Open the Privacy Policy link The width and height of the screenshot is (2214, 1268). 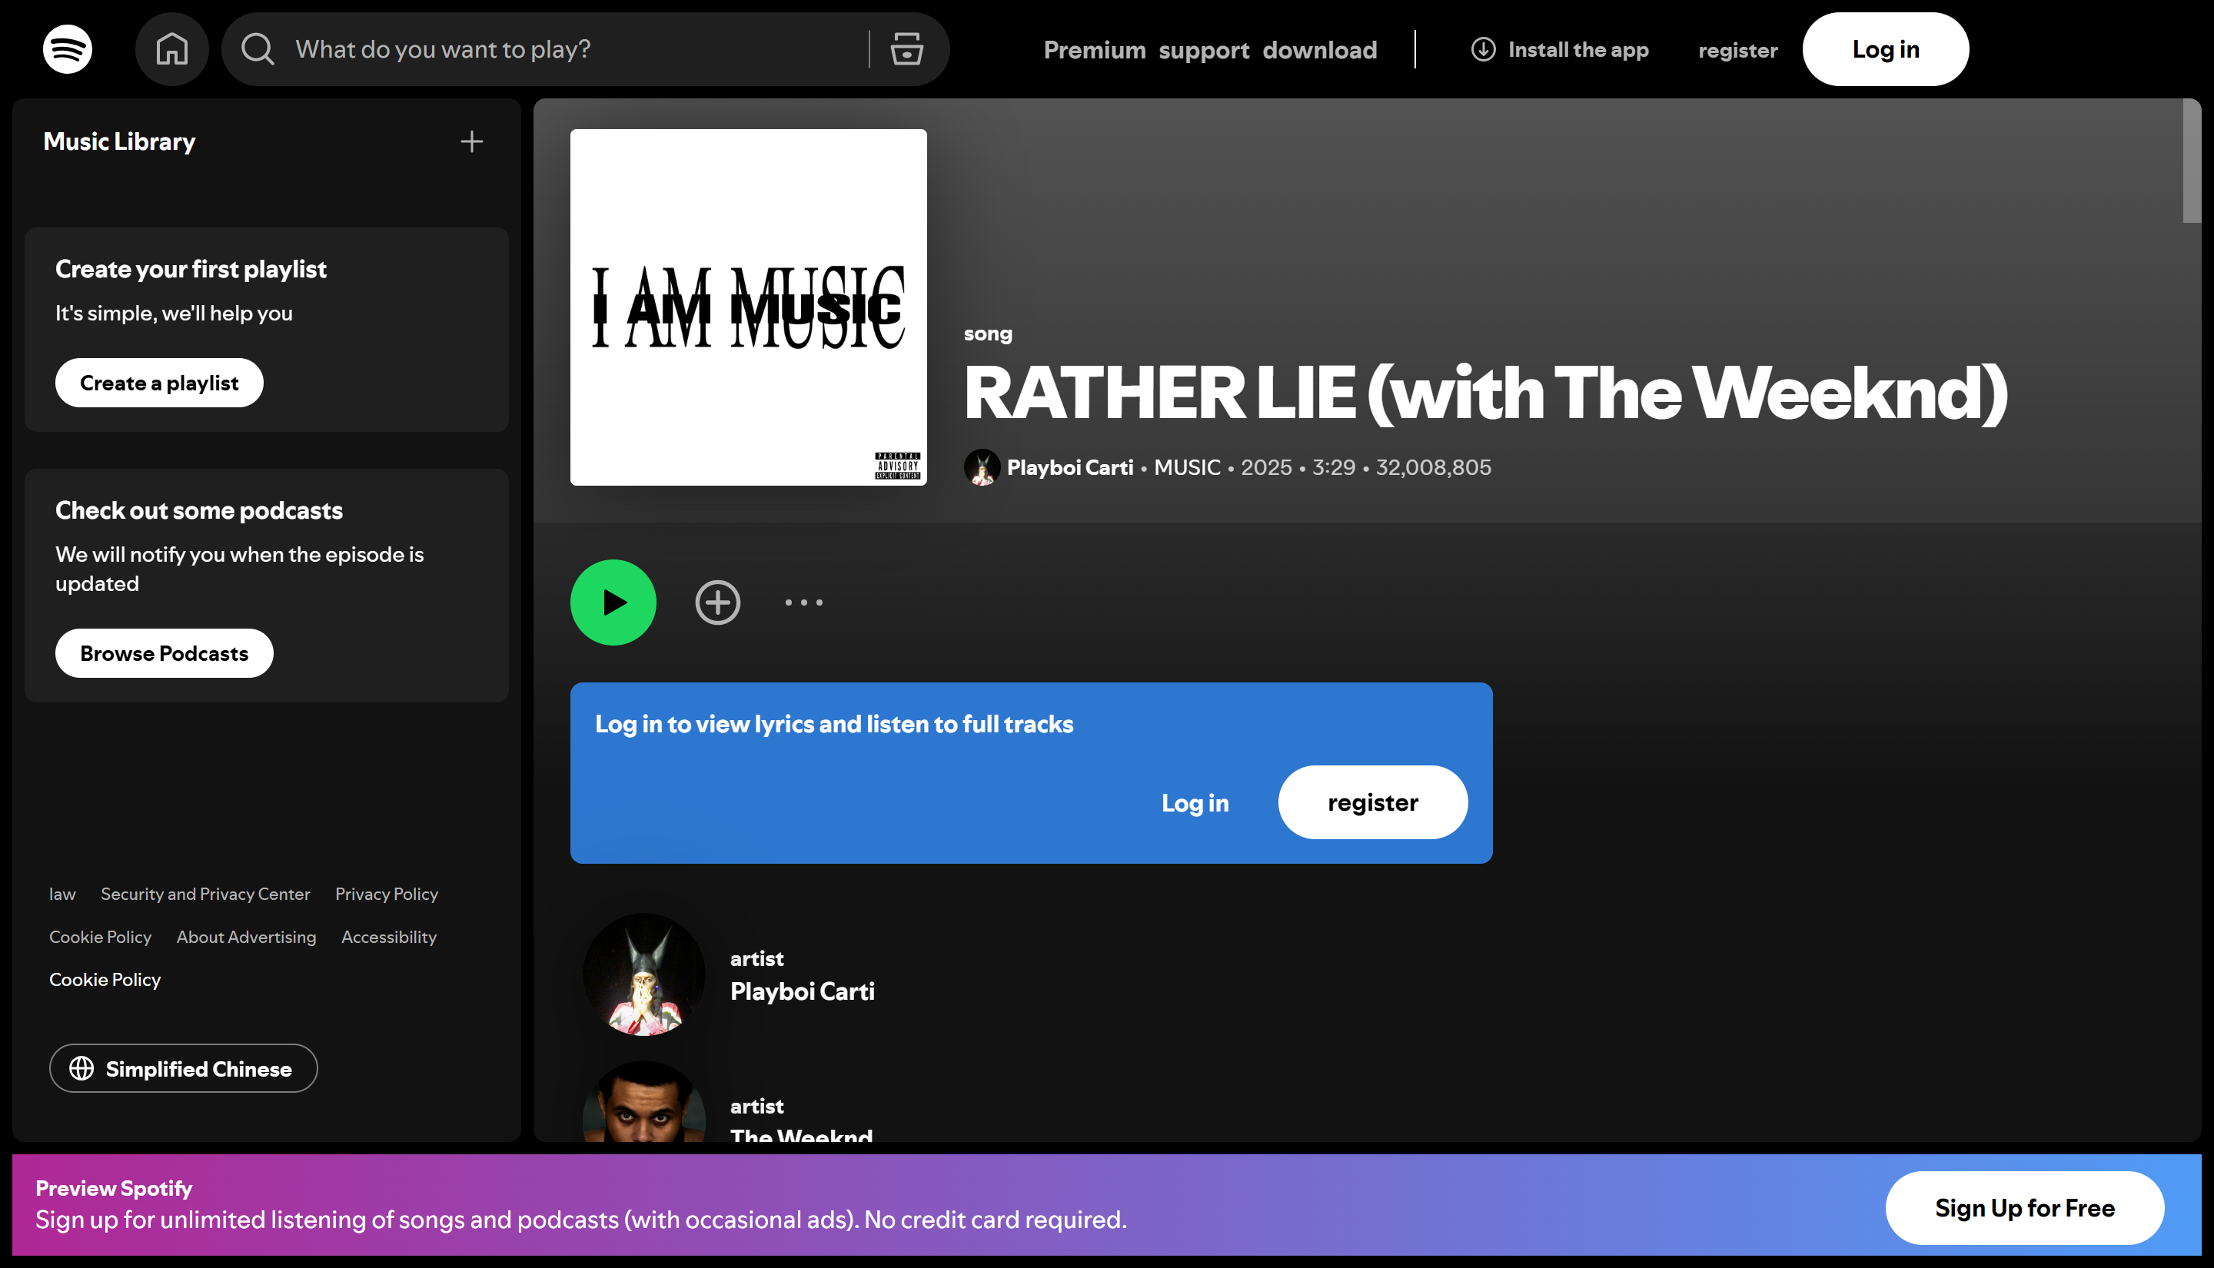pos(386,894)
